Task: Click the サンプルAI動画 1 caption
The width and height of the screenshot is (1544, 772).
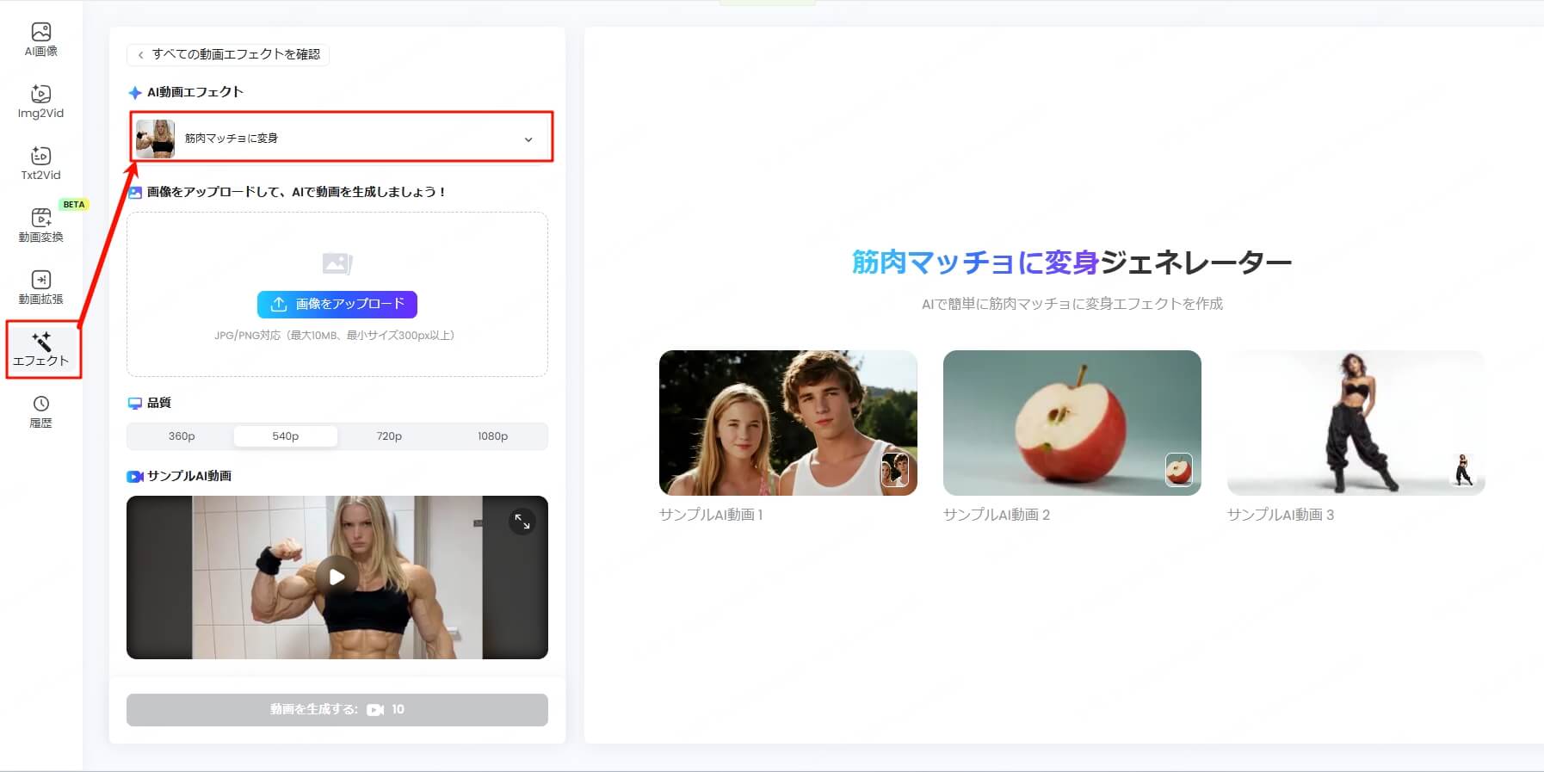Action: pyautogui.click(x=711, y=515)
